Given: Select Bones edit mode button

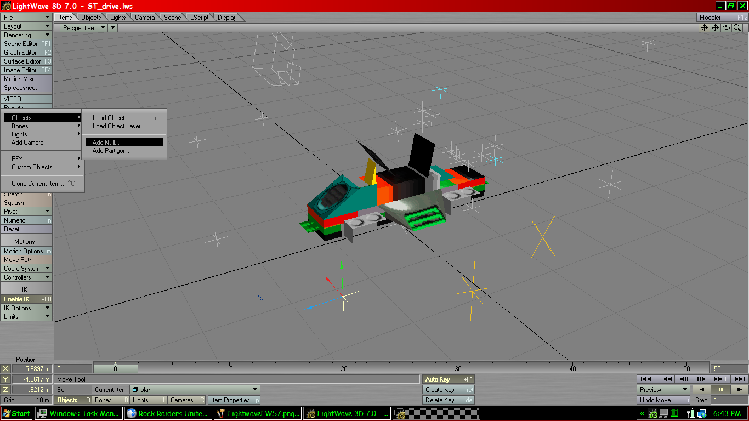Looking at the screenshot, I should point(111,400).
